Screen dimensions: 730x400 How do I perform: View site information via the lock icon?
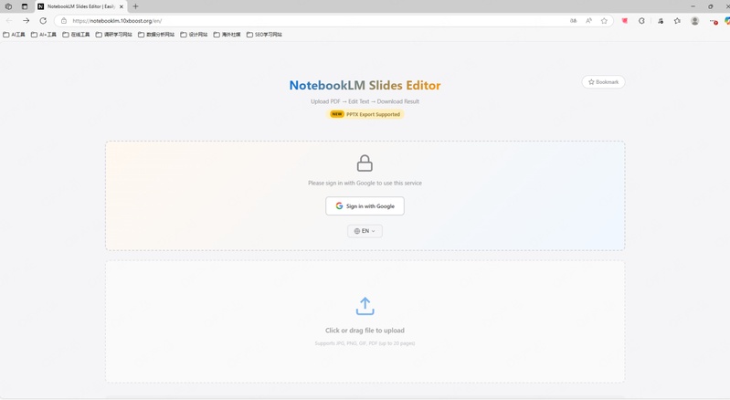click(64, 20)
